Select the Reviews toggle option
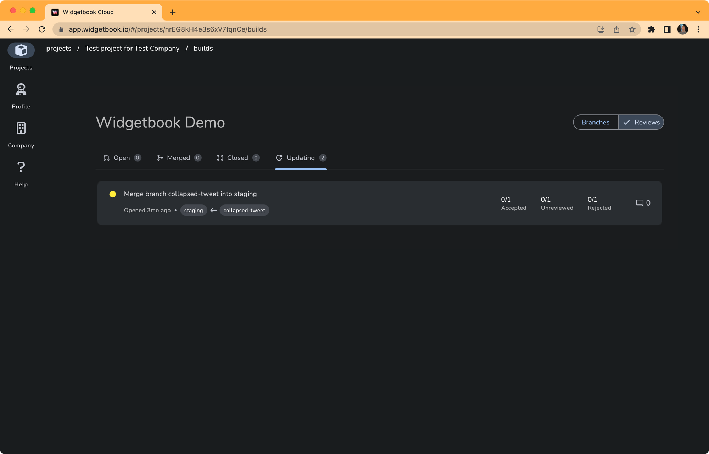This screenshot has width=709, height=454. pos(641,122)
